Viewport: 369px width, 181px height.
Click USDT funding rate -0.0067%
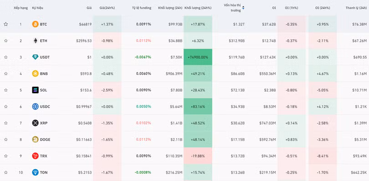[x=143, y=57]
